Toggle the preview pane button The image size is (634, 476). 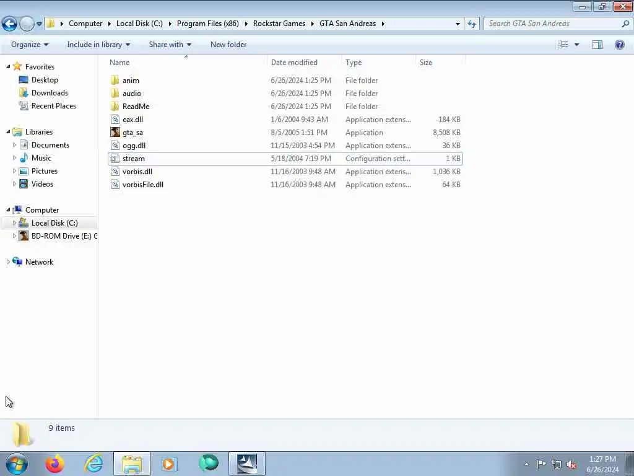coord(597,45)
